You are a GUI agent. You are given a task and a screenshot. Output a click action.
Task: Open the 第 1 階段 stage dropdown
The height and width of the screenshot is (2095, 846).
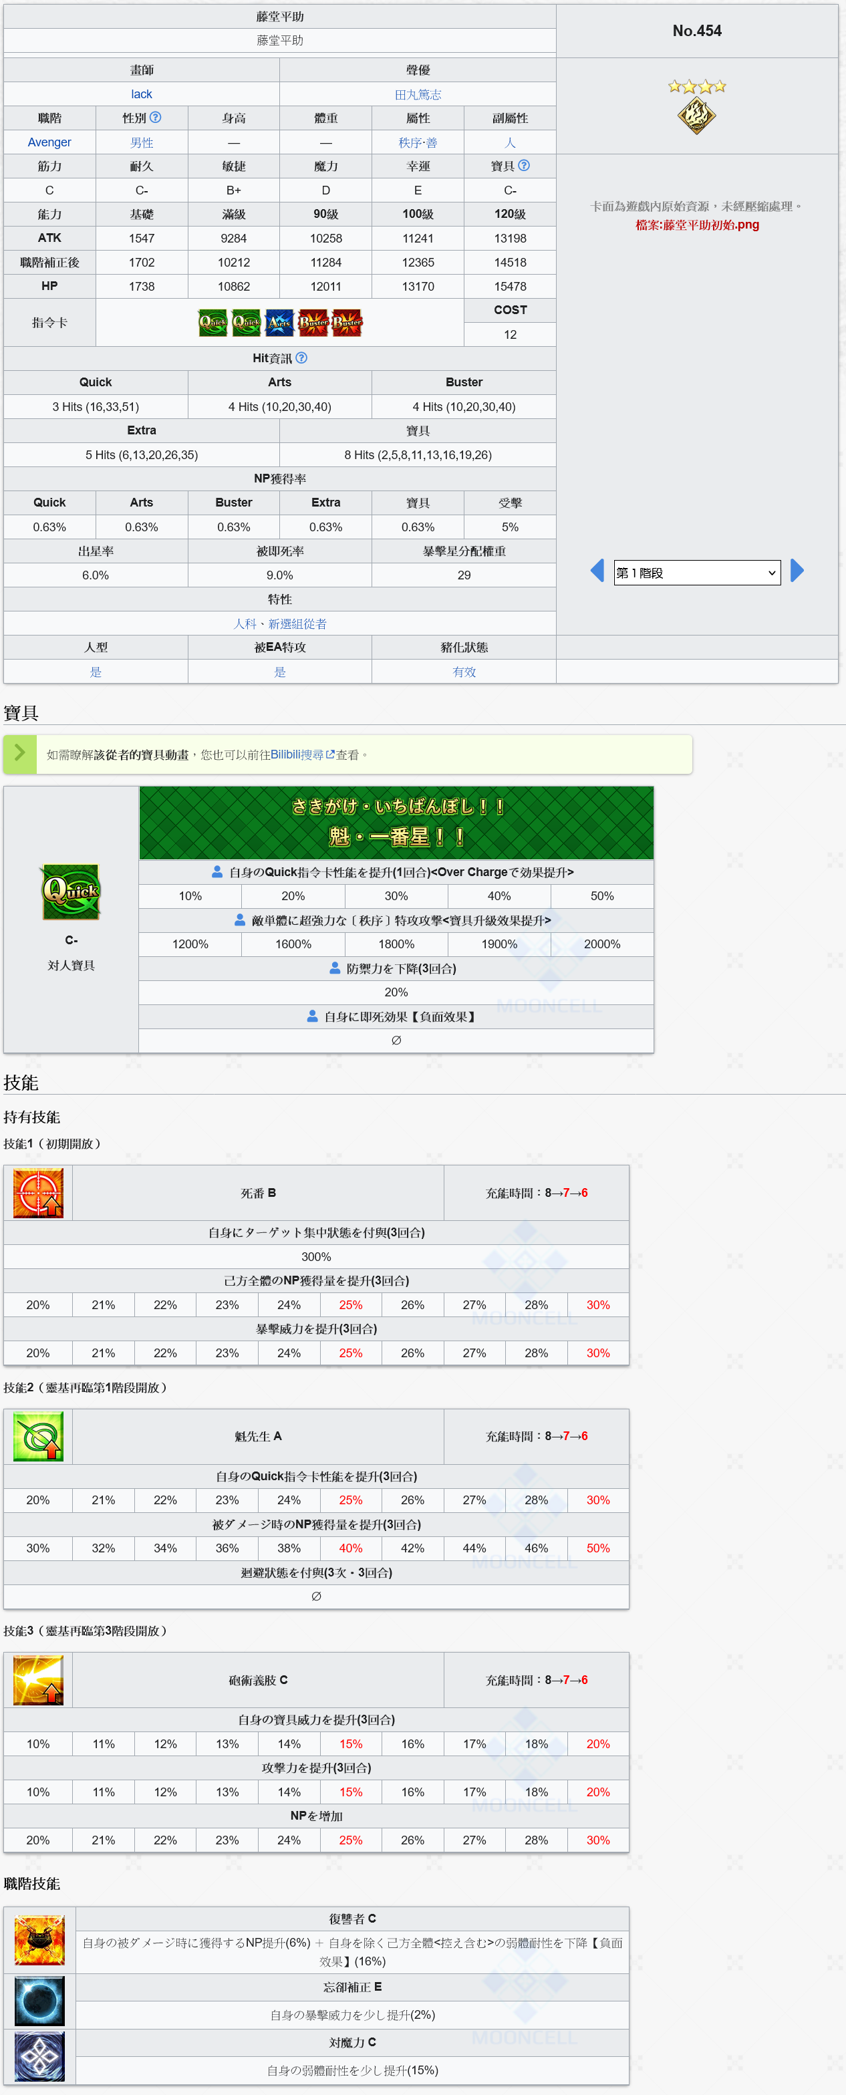696,573
